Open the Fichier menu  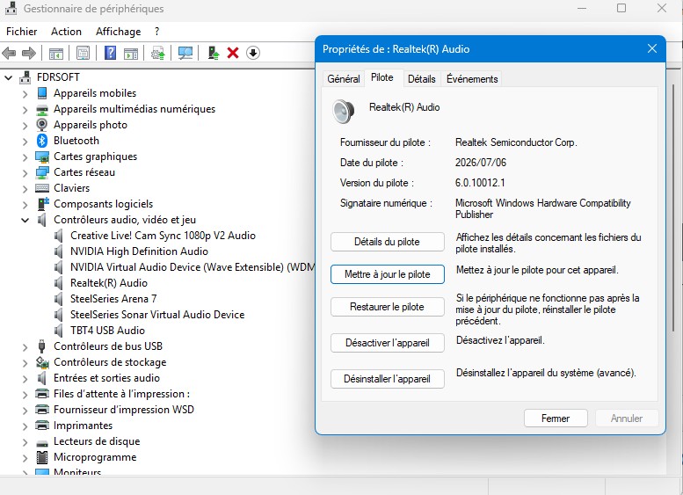pyautogui.click(x=21, y=32)
